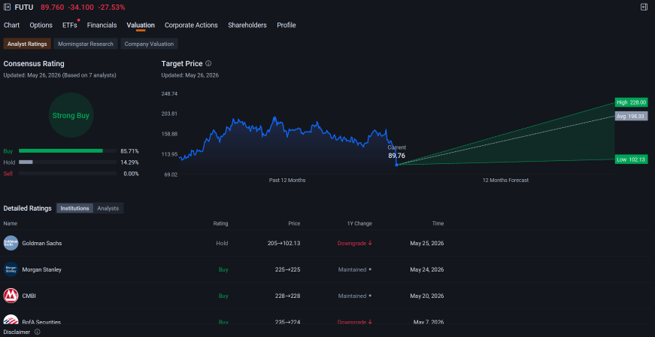Click the Morgan Stanley logo

[11, 269]
